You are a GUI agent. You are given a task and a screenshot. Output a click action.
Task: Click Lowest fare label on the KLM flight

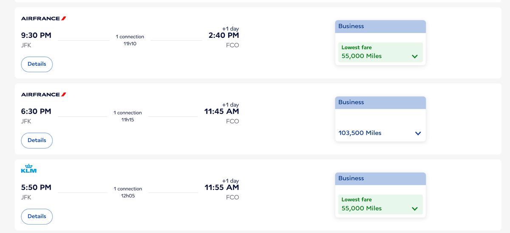pyautogui.click(x=357, y=199)
